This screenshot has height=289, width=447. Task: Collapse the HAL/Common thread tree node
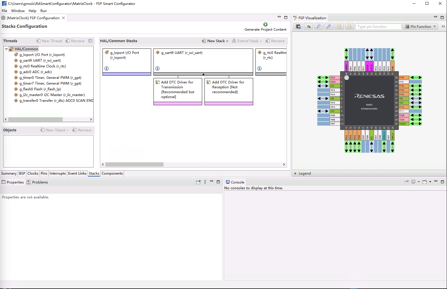6,49
